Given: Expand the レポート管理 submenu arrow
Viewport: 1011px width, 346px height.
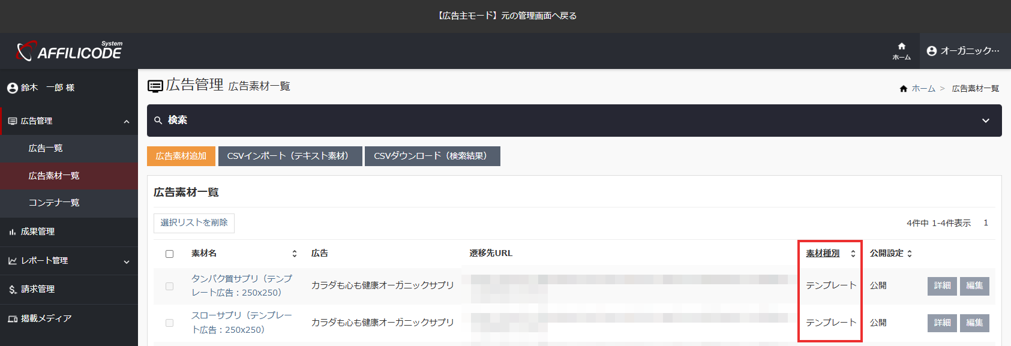Looking at the screenshot, I should pyautogui.click(x=127, y=261).
